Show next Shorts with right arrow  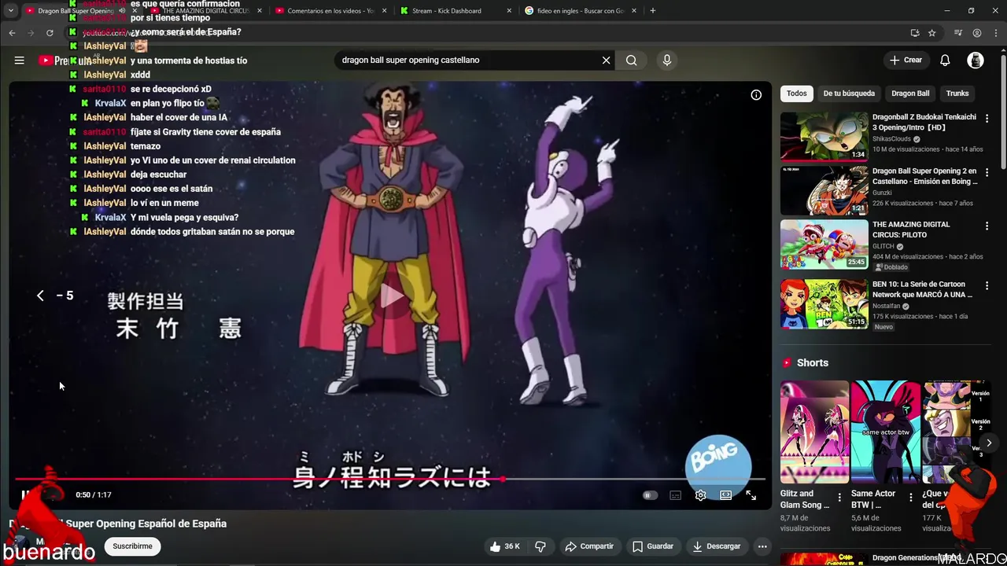[x=988, y=443]
